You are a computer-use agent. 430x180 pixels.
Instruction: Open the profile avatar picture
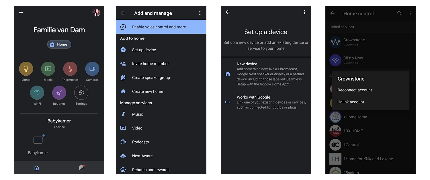click(96, 12)
